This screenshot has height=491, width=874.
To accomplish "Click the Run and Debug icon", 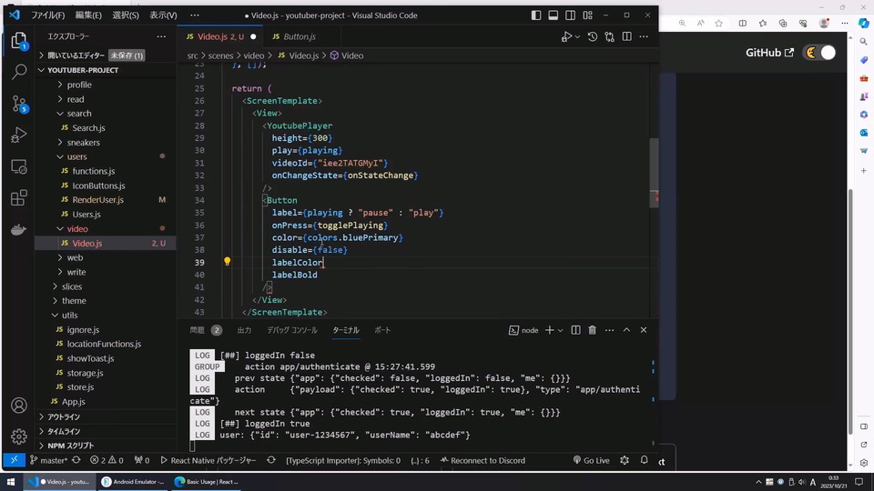I will (18, 135).
